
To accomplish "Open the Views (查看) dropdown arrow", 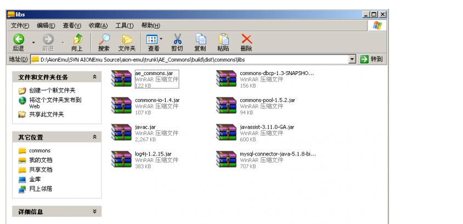I will (161, 38).
